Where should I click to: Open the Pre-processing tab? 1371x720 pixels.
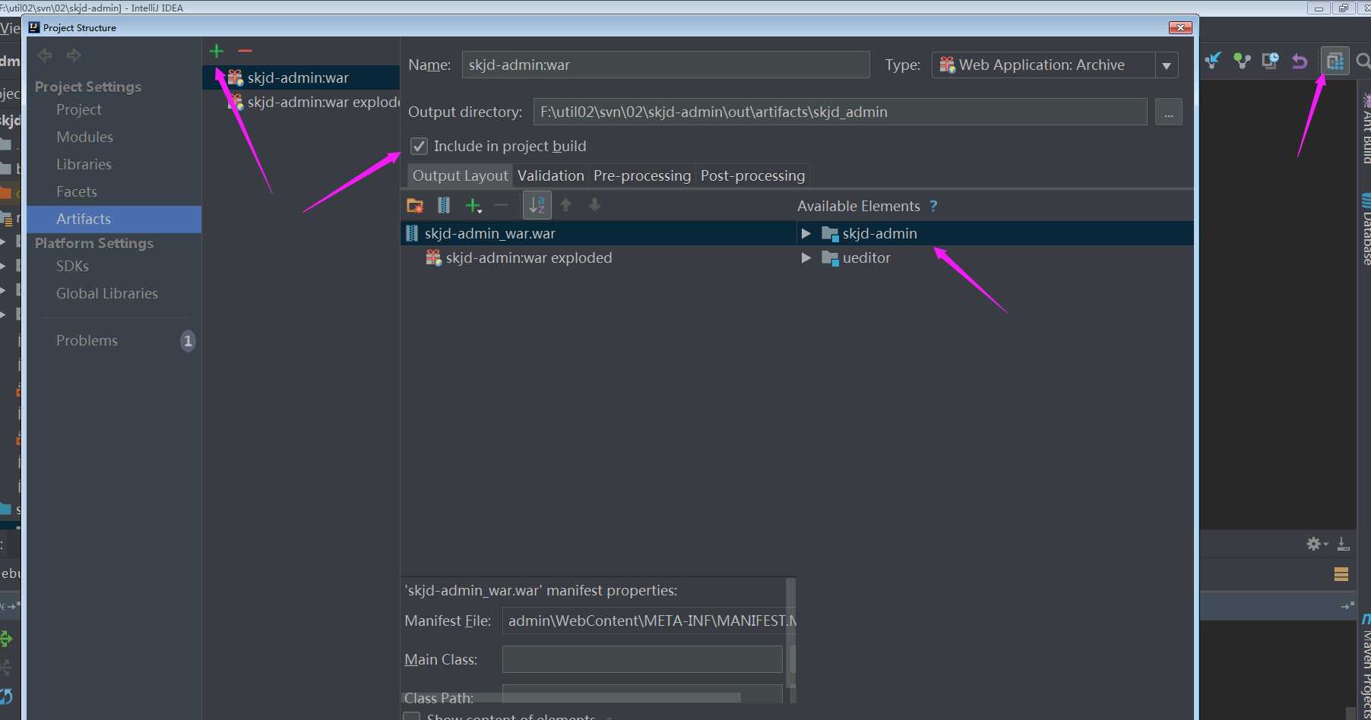point(641,175)
